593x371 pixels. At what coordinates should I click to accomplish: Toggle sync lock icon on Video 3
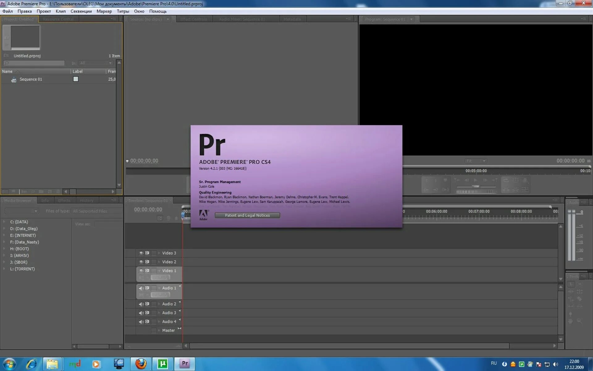[147, 253]
